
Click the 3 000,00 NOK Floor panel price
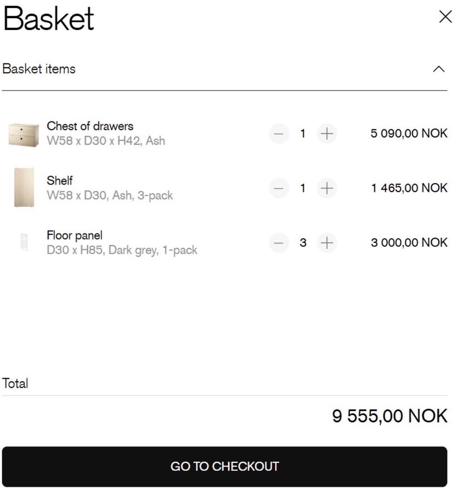point(409,243)
